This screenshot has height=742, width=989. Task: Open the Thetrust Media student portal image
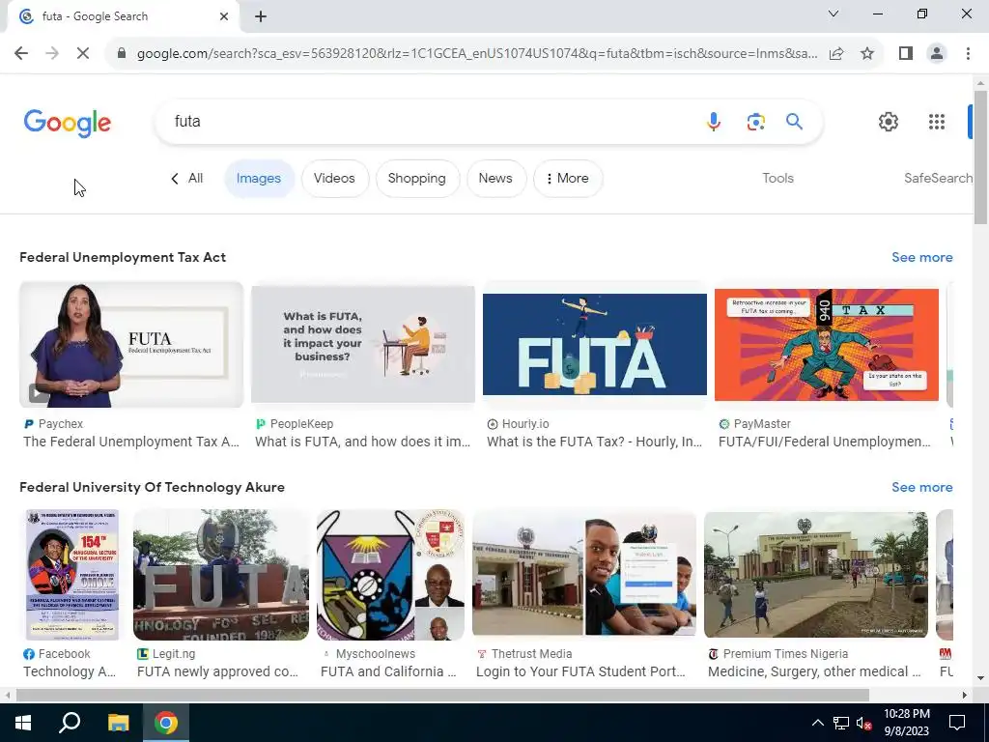[x=584, y=575]
